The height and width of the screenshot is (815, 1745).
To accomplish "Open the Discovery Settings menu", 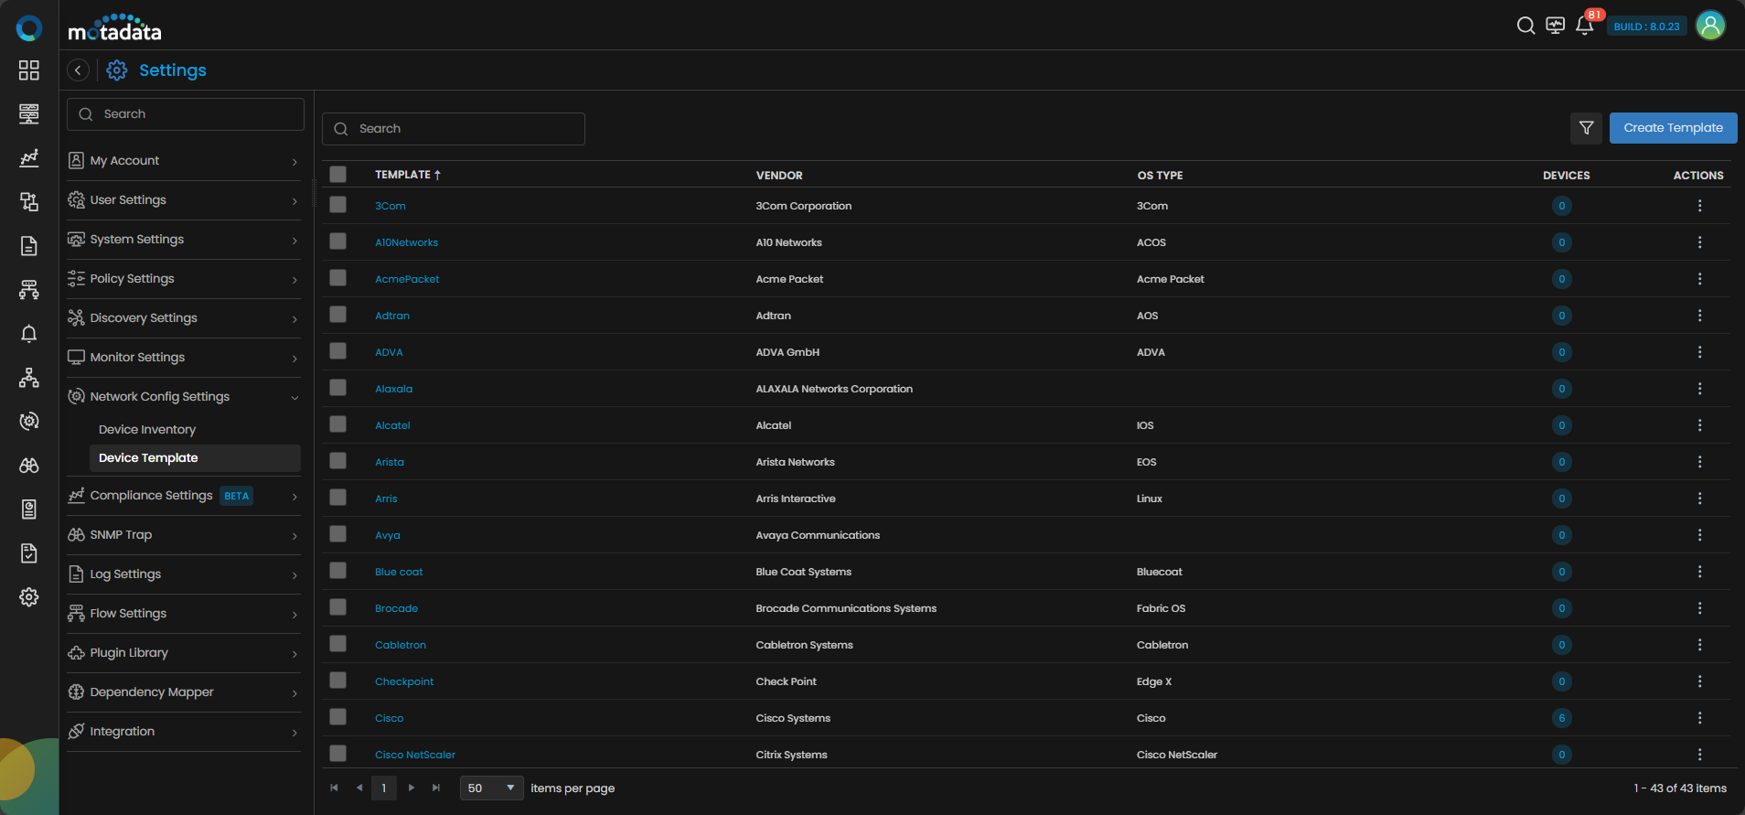I will pyautogui.click(x=184, y=318).
